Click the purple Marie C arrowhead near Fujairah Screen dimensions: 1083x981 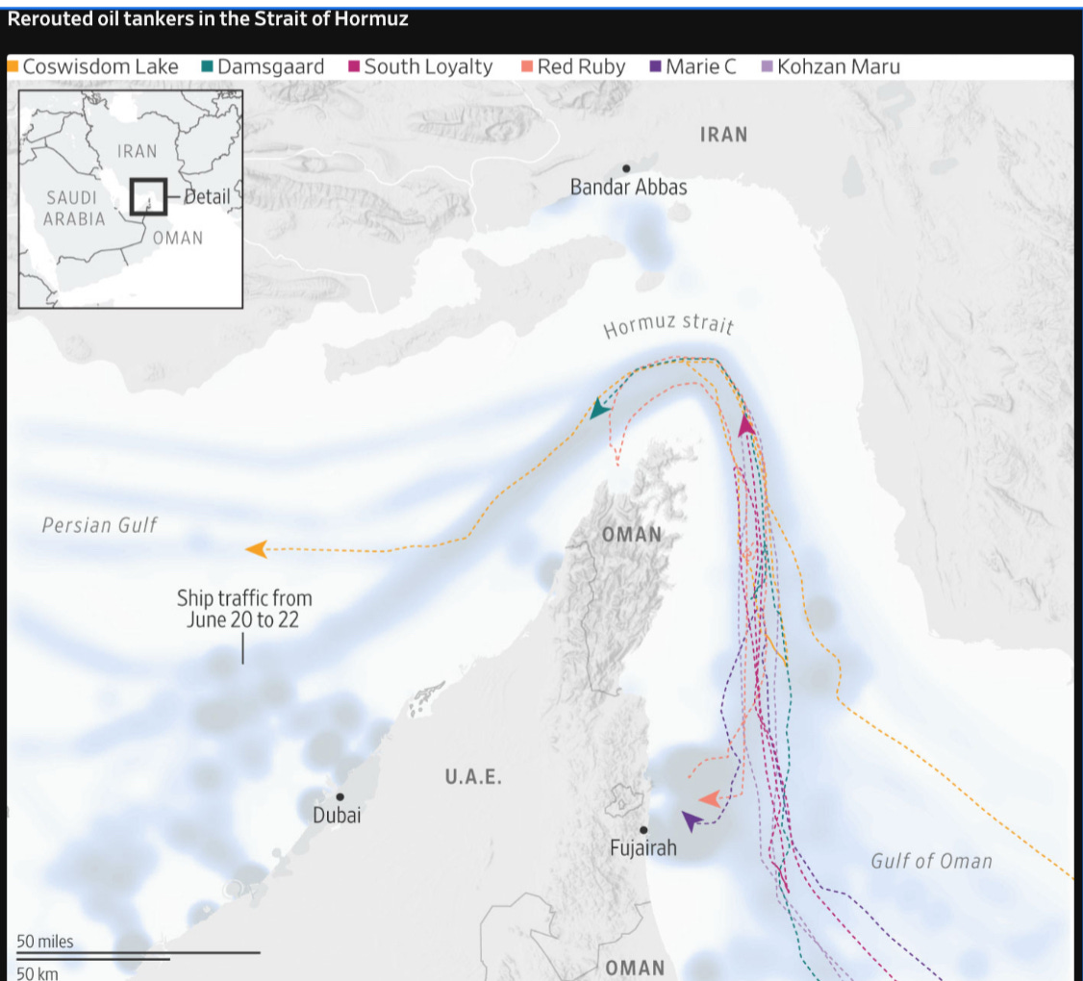pyautogui.click(x=692, y=820)
